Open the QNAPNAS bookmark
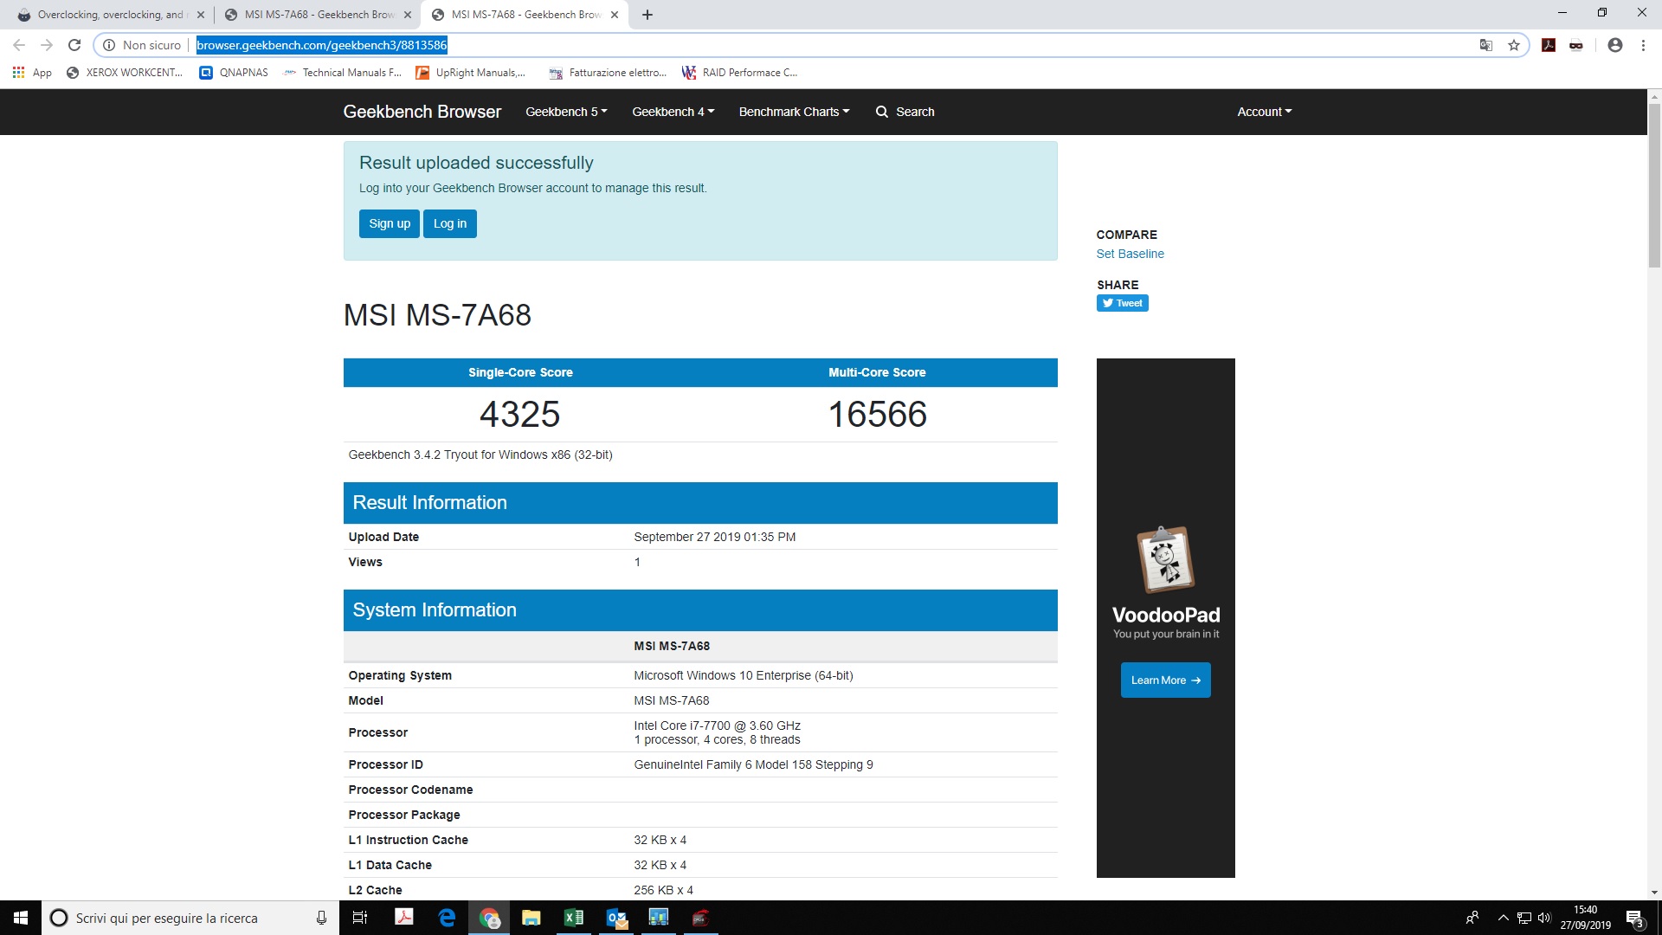The height and width of the screenshot is (935, 1662). tap(234, 73)
